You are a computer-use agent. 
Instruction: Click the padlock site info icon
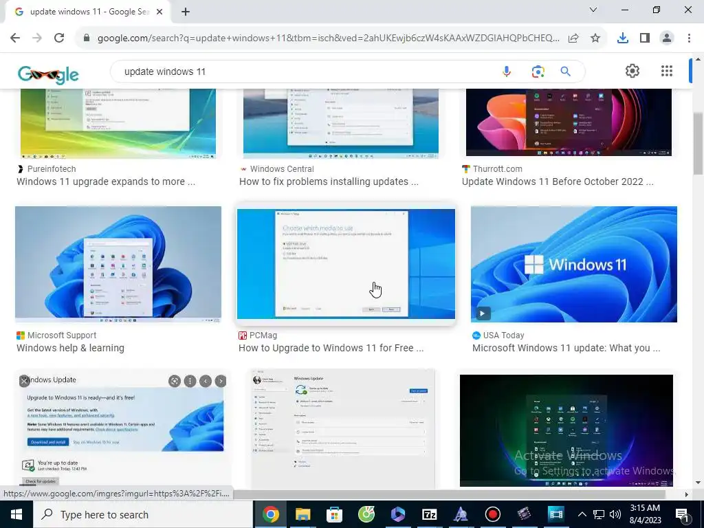87,38
